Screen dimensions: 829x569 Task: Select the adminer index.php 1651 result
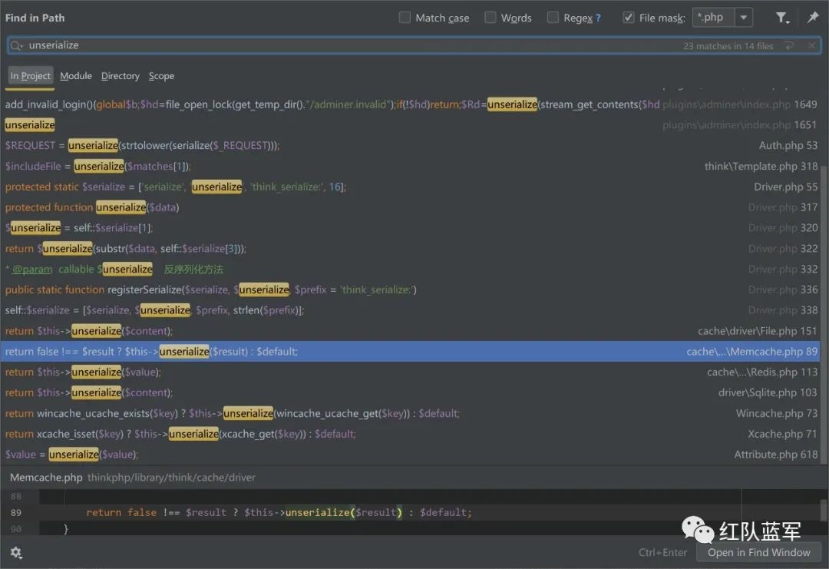(x=410, y=125)
